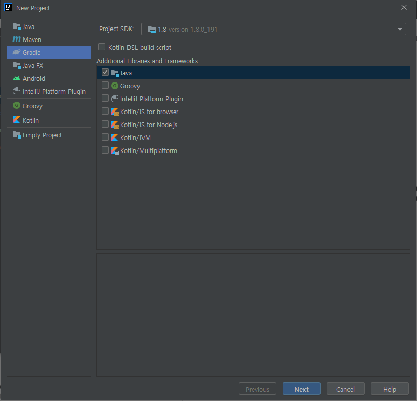This screenshot has width=417, height=401.
Task: Click the Previous button
Action: [257, 389]
